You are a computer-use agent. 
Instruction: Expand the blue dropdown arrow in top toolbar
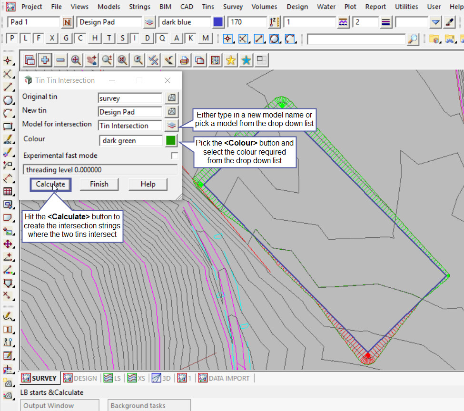435,22
